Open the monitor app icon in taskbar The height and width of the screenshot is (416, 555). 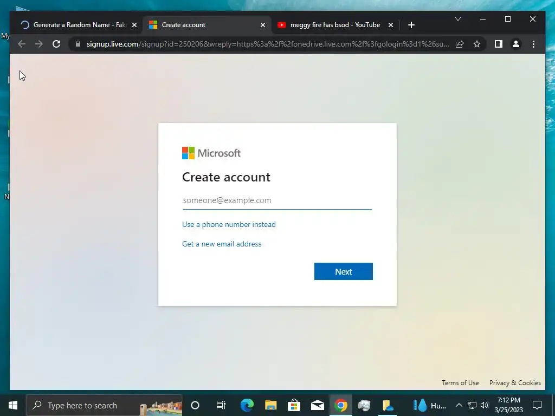[364, 405]
